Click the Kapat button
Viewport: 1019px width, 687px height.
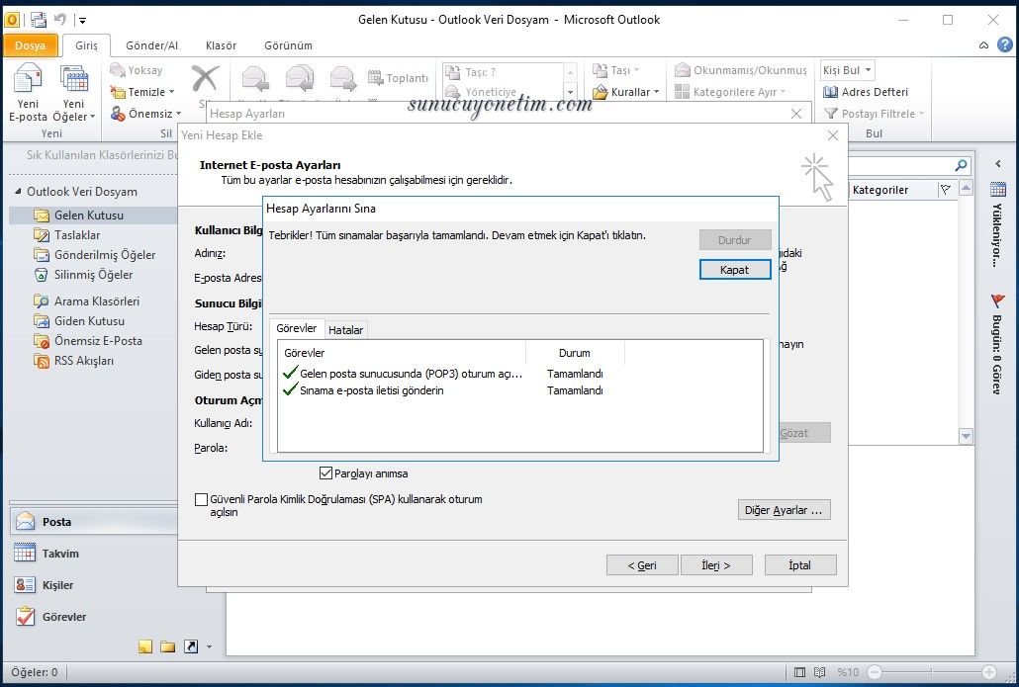[735, 270]
